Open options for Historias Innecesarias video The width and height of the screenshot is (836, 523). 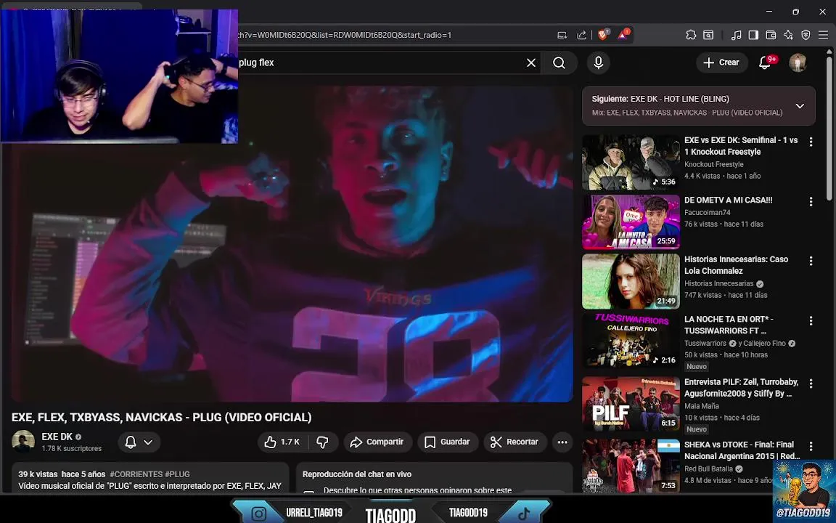click(811, 261)
